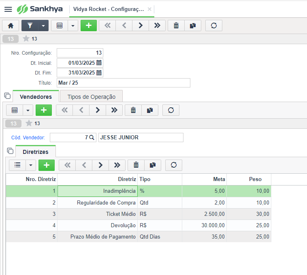Viewport: 307px width, 275px height.
Task: Go to previous vendedor record
Action: click(81, 110)
